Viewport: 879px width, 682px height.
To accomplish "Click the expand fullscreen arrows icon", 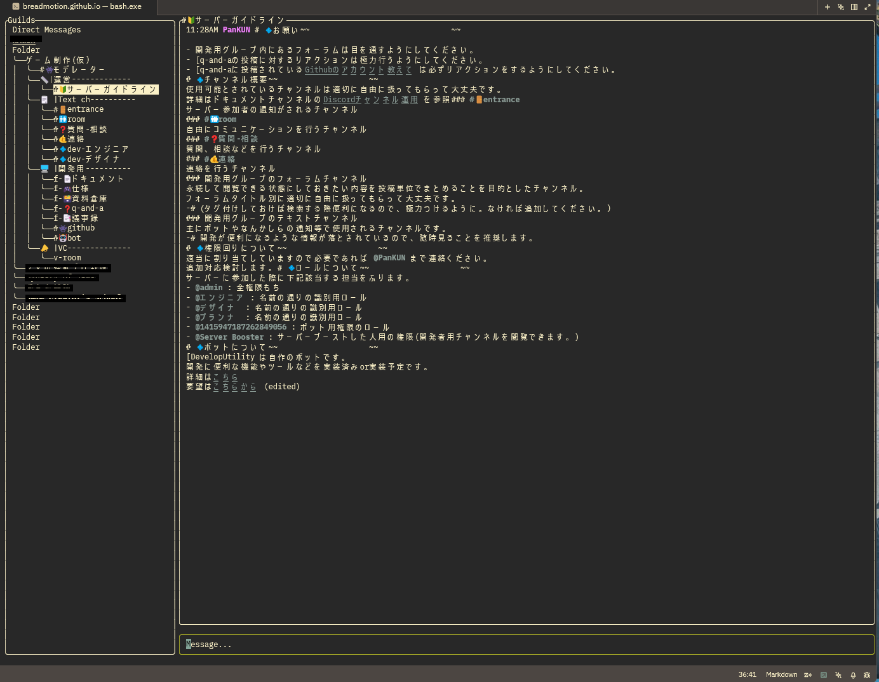I will 868,7.
